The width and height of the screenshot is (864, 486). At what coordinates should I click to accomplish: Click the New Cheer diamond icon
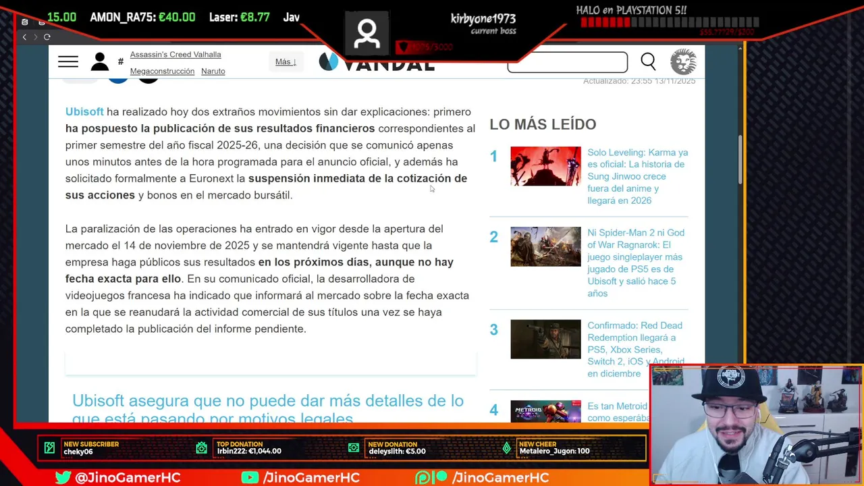[x=507, y=448]
